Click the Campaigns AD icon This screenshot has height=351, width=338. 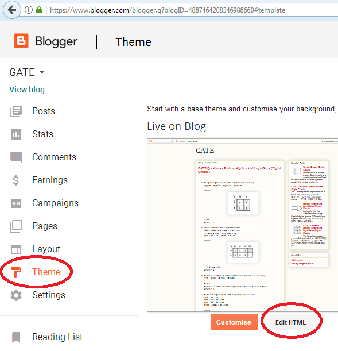tap(16, 203)
